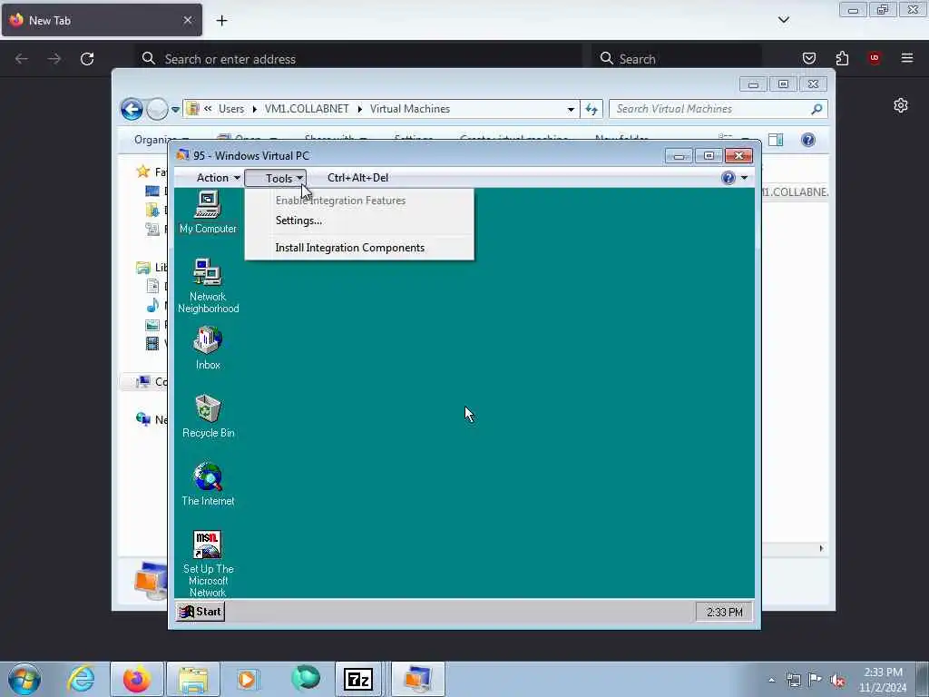This screenshot has width=929, height=697.
Task: Open a new Firefox tab with plus
Action: [221, 21]
